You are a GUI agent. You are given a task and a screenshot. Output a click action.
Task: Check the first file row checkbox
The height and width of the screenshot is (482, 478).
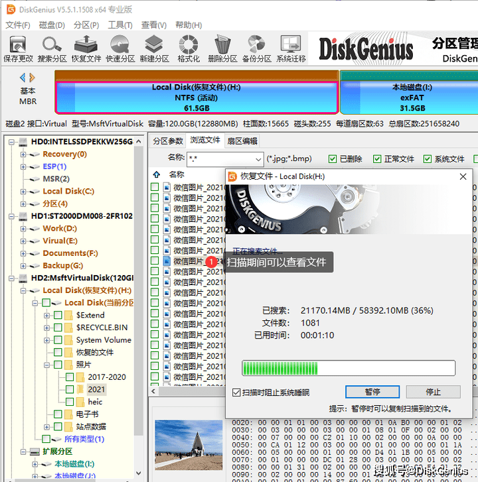[155, 187]
